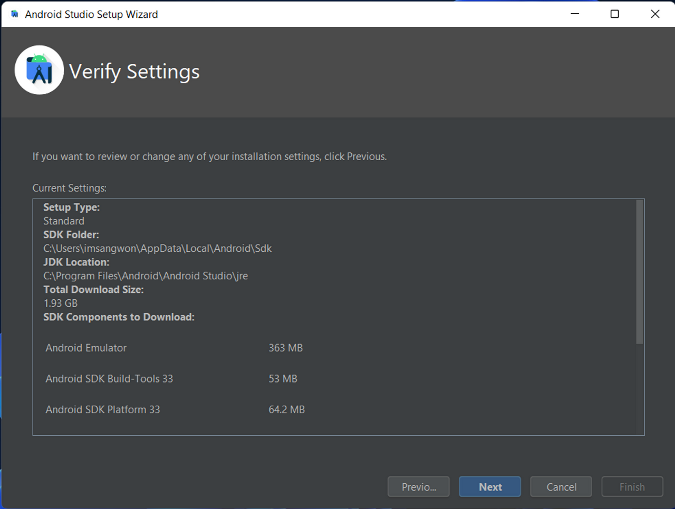
Task: Click the Next button
Action: (x=489, y=487)
